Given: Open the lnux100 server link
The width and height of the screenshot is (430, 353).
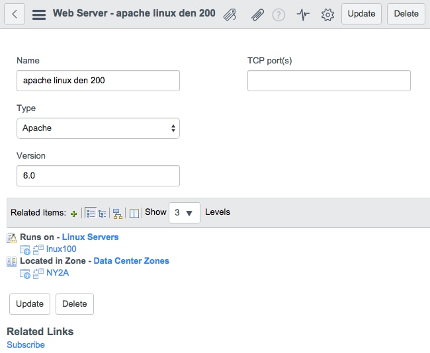Looking at the screenshot, I should [x=61, y=249].
